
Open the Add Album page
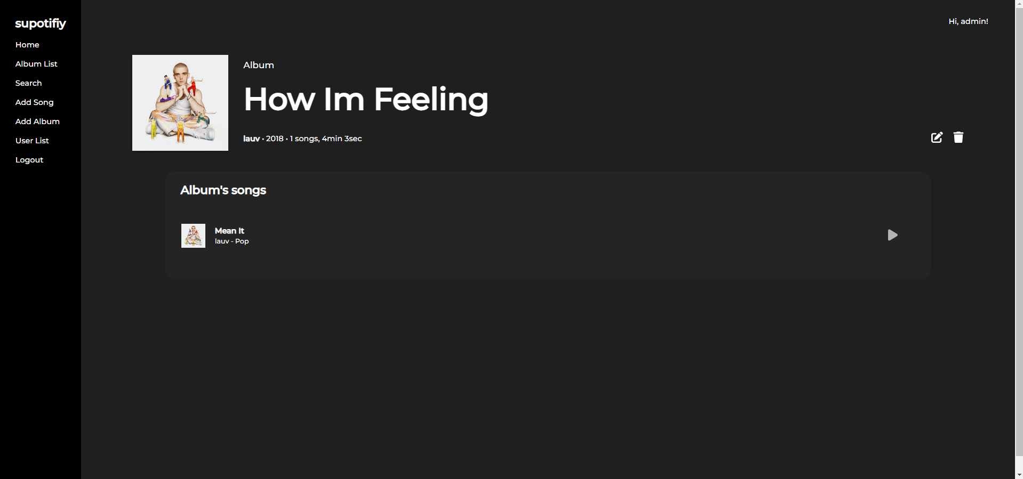point(37,121)
